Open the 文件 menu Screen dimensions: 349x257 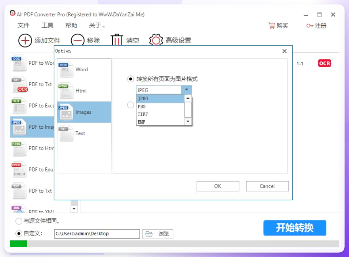click(x=23, y=25)
